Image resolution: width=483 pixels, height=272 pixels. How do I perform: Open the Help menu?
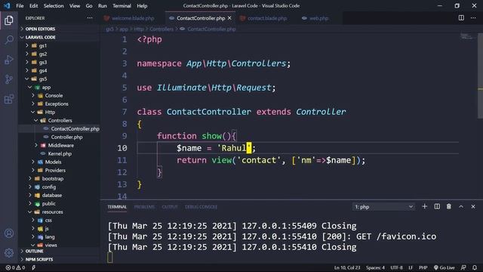[x=142, y=5]
